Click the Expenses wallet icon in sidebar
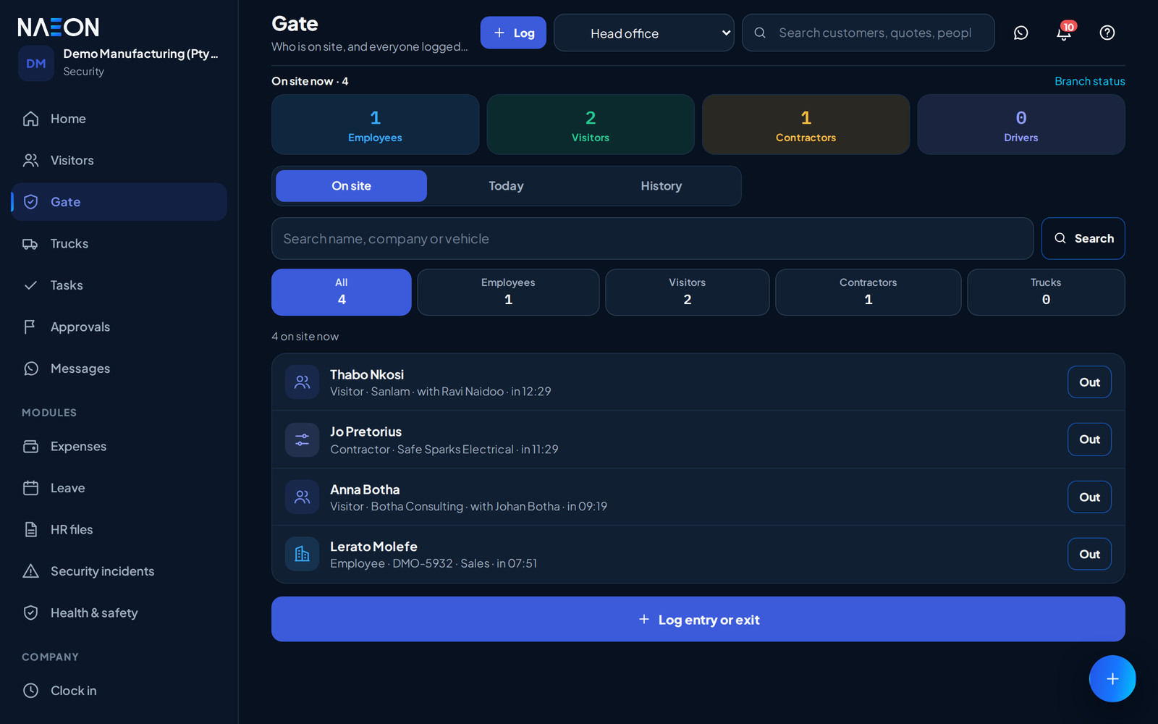Screen dimensions: 1158x724 point(30,447)
